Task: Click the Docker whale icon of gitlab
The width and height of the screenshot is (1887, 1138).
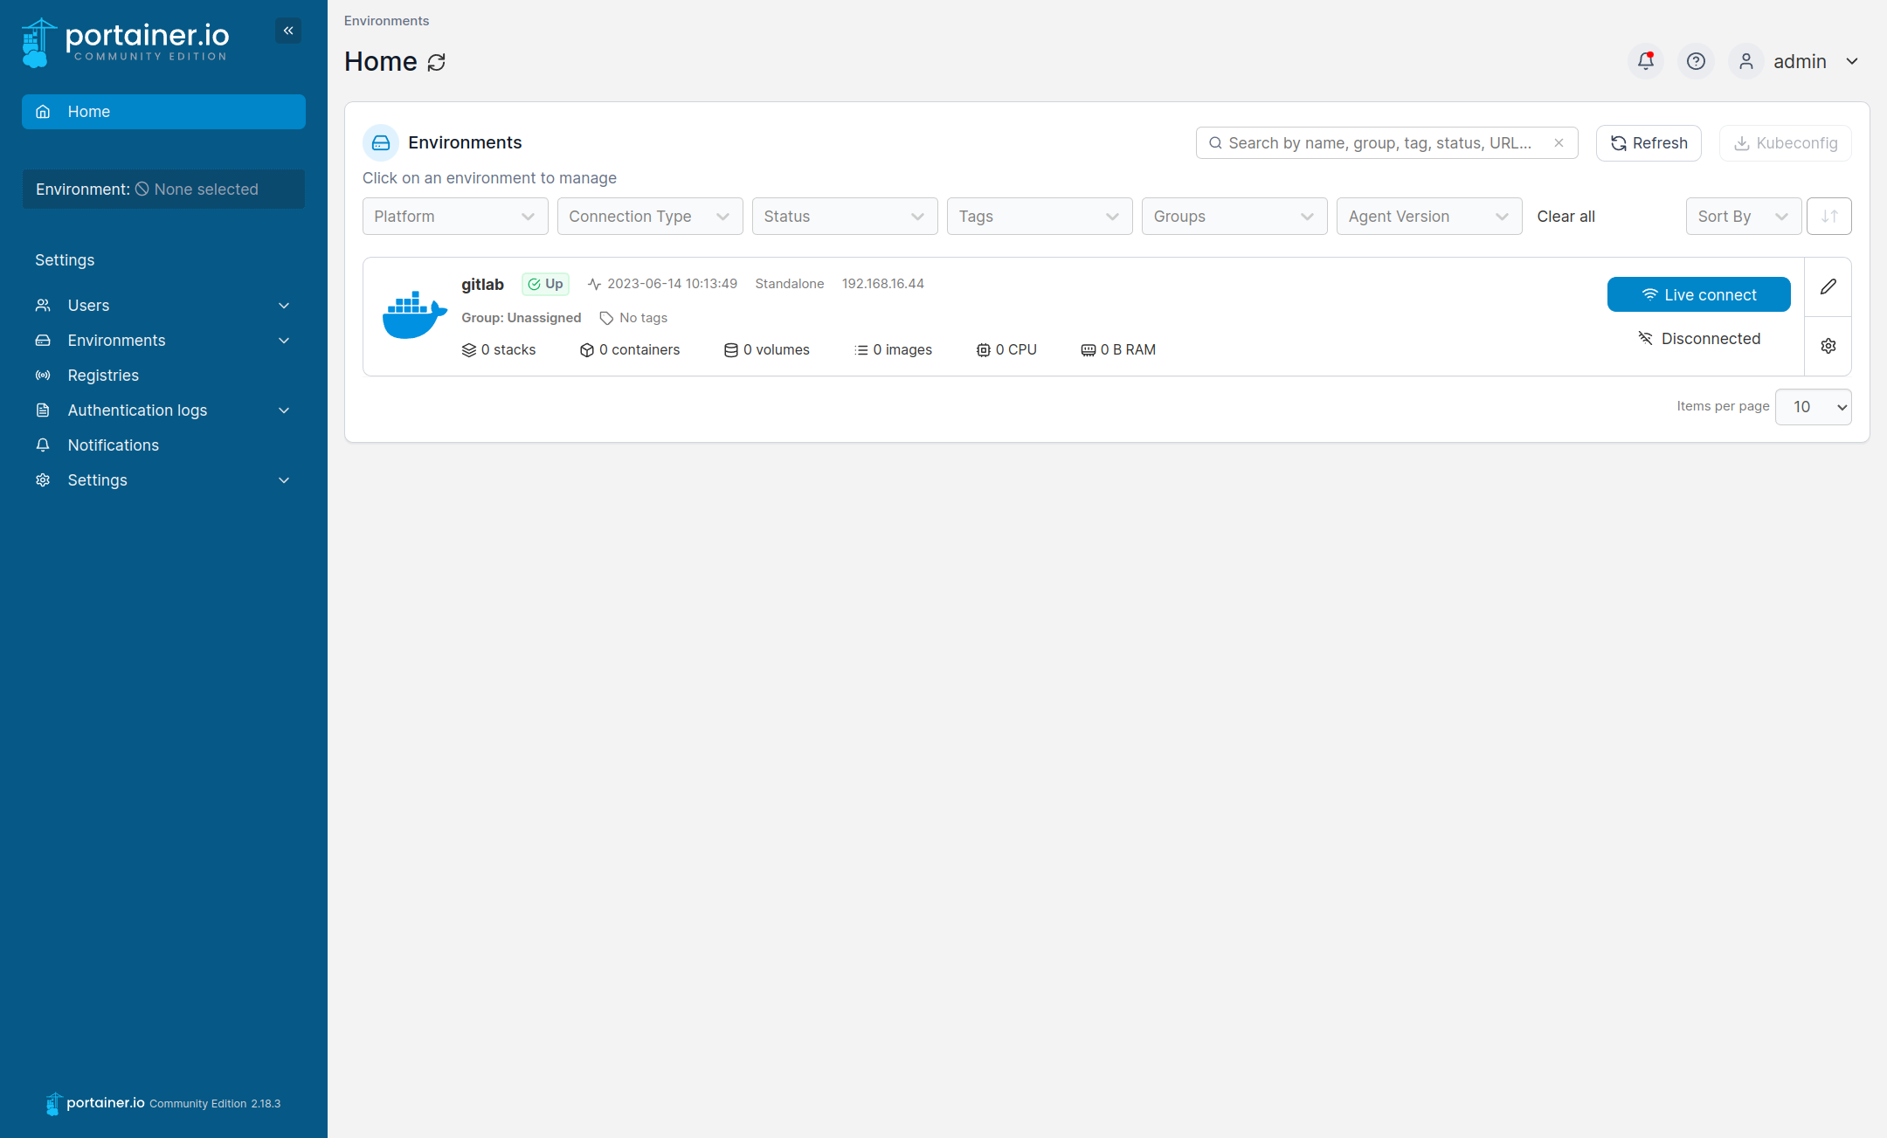Action: coord(414,315)
